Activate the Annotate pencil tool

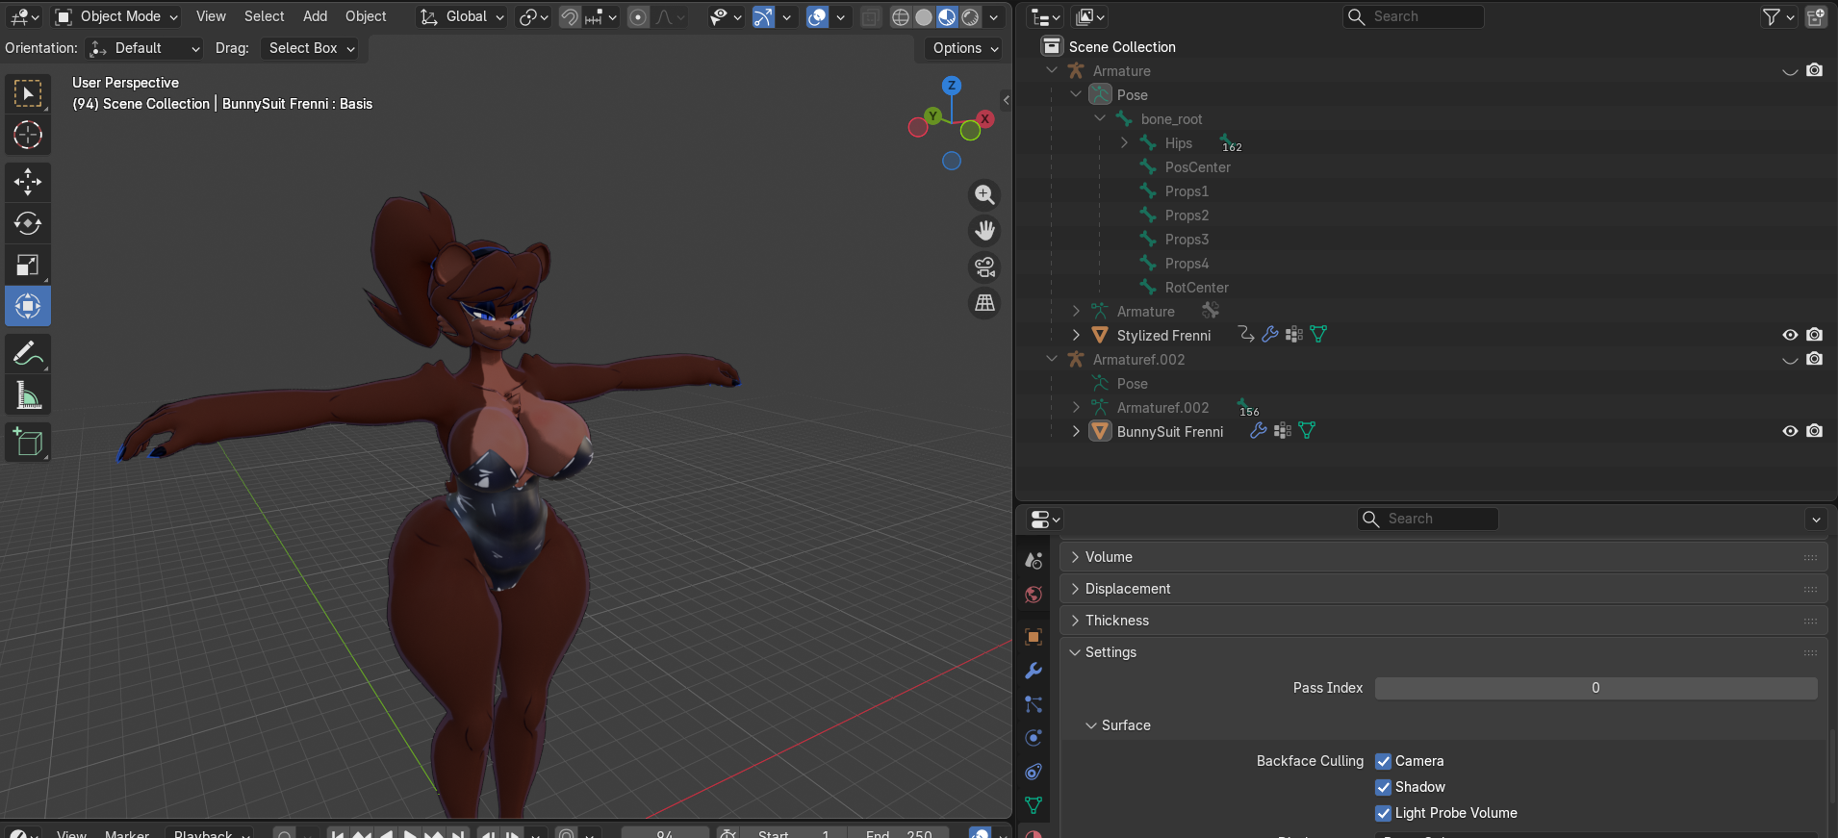pos(28,353)
